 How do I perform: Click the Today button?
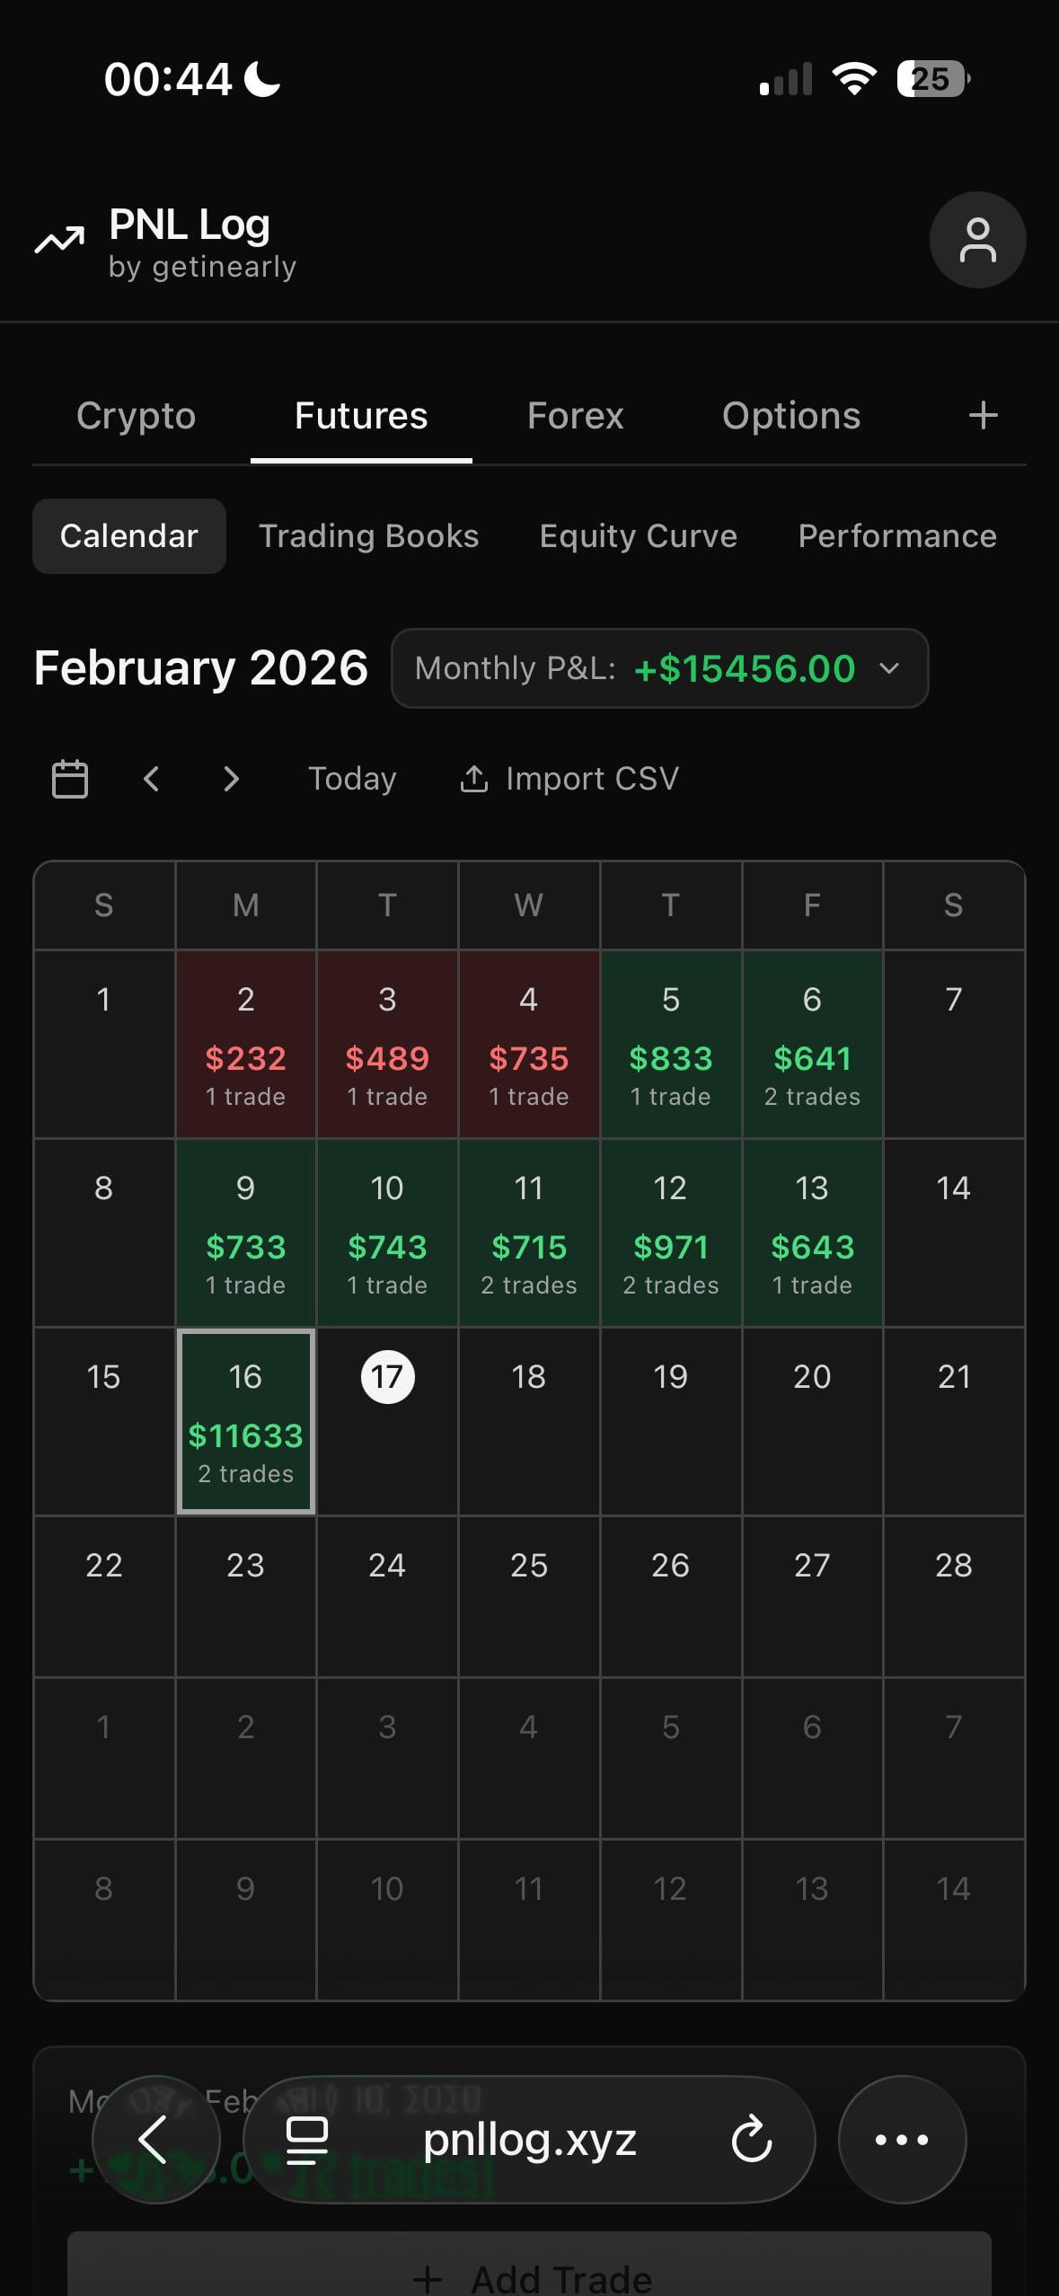tap(352, 779)
